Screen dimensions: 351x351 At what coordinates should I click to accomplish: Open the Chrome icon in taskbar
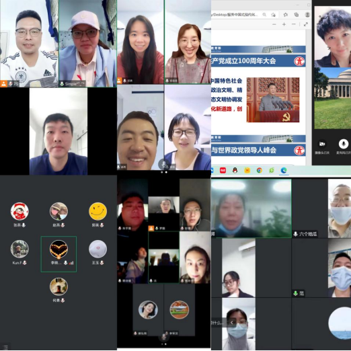(x=260, y=170)
